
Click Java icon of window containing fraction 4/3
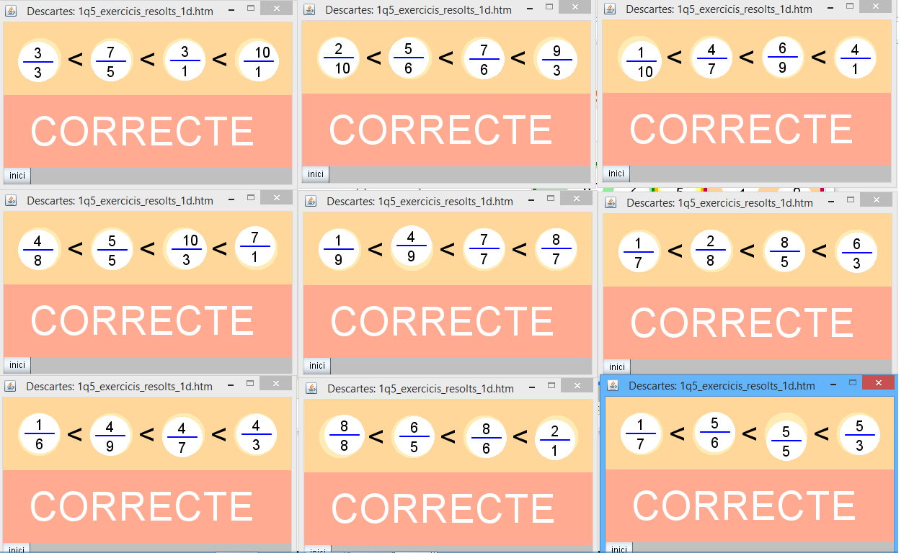click(10, 387)
